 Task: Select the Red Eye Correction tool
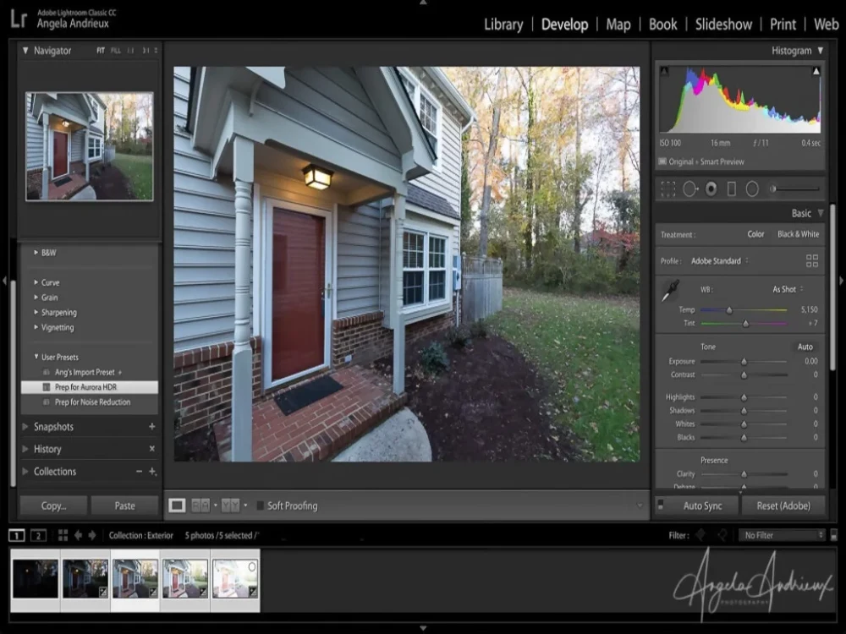(711, 189)
